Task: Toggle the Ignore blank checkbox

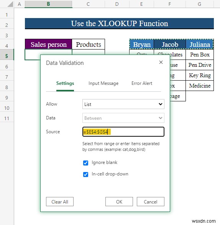Action: pos(85,163)
